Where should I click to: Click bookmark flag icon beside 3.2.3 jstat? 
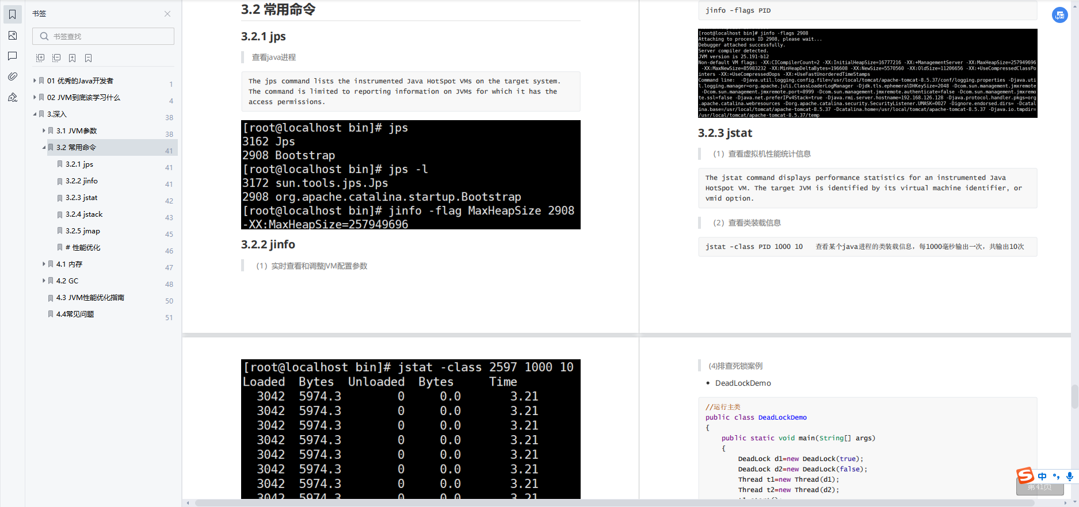click(x=60, y=197)
